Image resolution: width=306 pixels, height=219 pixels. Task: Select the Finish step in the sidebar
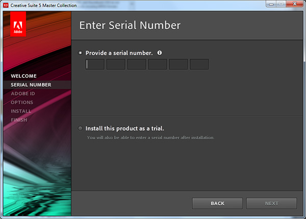19,120
